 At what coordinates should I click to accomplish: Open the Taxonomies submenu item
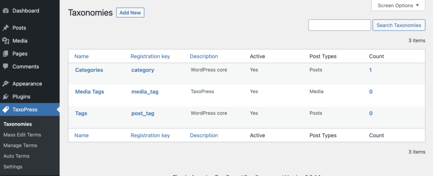[18, 124]
